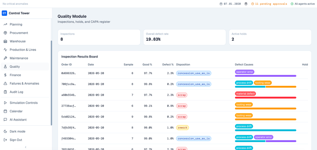
Task: Open date picker icon right of 07.01.2020
Action: 246,4
